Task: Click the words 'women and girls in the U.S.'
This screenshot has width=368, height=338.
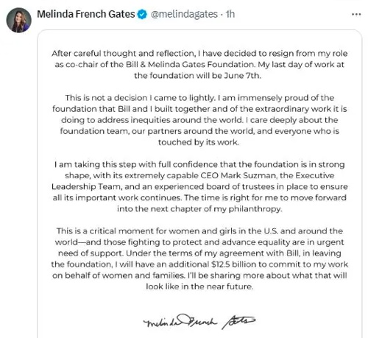Action: [x=223, y=231]
